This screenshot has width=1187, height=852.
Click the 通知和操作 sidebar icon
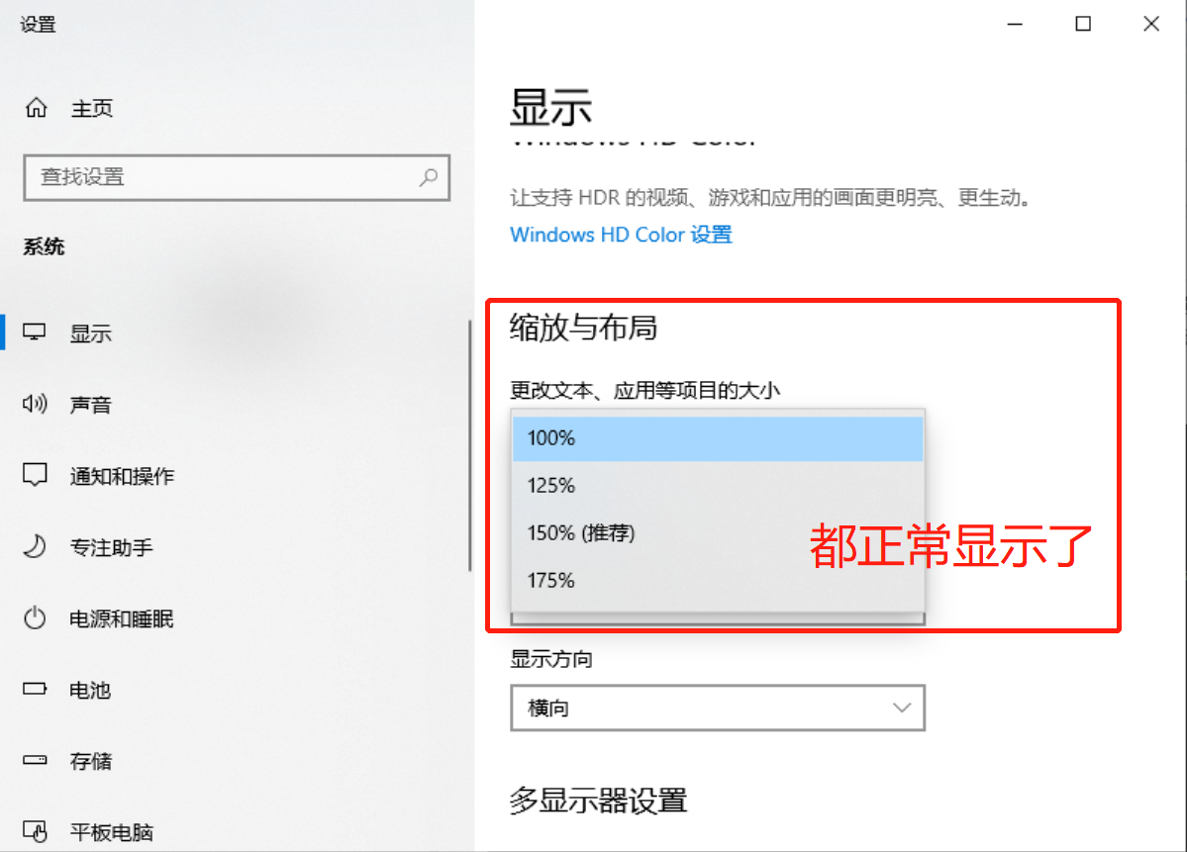click(36, 475)
